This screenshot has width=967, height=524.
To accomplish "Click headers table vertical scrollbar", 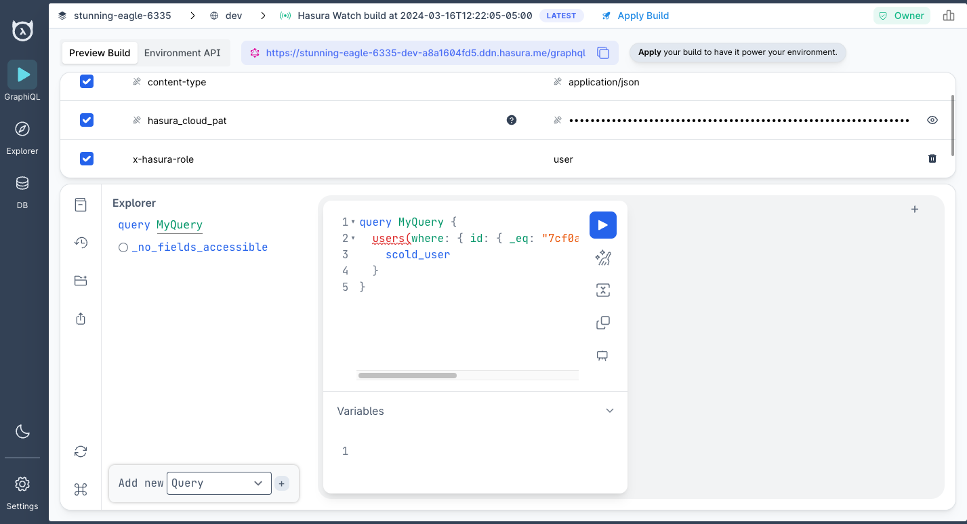I will (953, 124).
